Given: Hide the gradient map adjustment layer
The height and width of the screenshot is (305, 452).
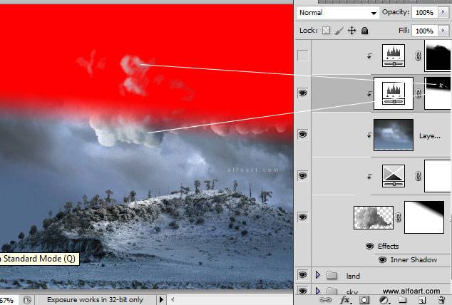Looking at the screenshot, I should tap(303, 176).
